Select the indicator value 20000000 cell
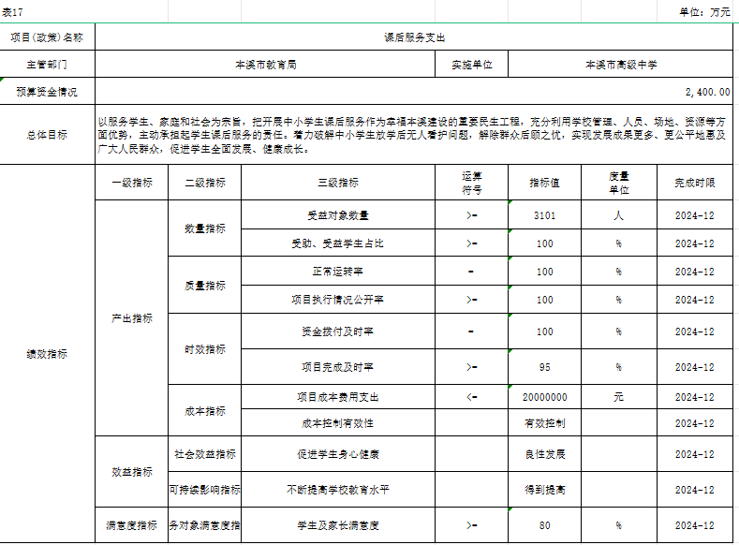Image resolution: width=739 pixels, height=545 pixels. pyautogui.click(x=545, y=397)
